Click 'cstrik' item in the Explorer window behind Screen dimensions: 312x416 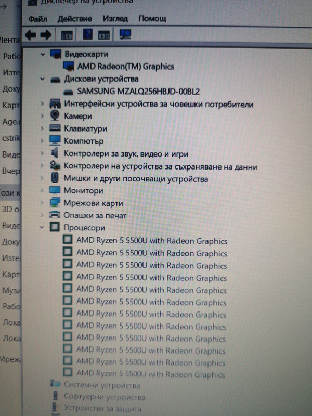(x=11, y=138)
